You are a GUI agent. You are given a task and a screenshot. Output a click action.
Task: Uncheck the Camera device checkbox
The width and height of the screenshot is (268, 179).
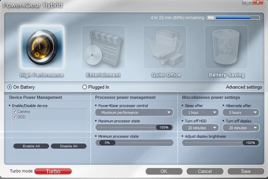point(15,111)
